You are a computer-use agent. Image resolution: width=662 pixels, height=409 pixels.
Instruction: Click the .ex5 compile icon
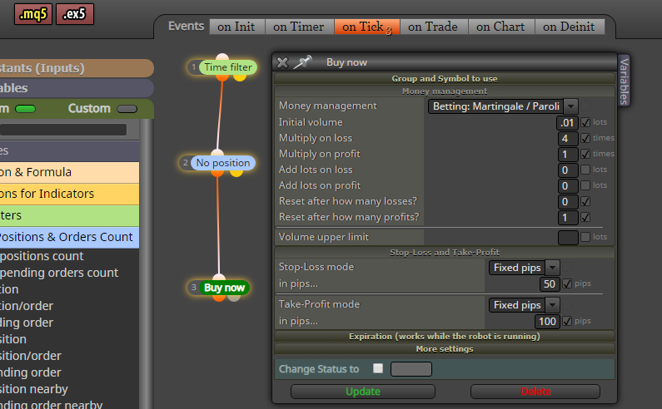coord(75,14)
